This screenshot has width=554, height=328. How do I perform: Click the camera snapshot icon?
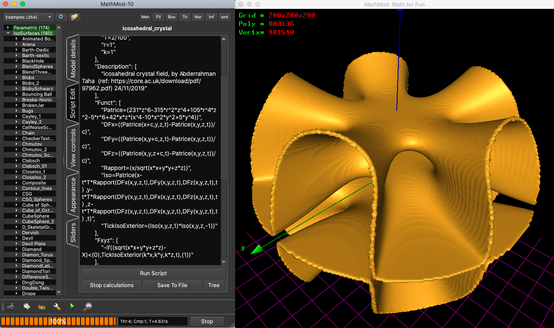pyautogui.click(x=11, y=306)
